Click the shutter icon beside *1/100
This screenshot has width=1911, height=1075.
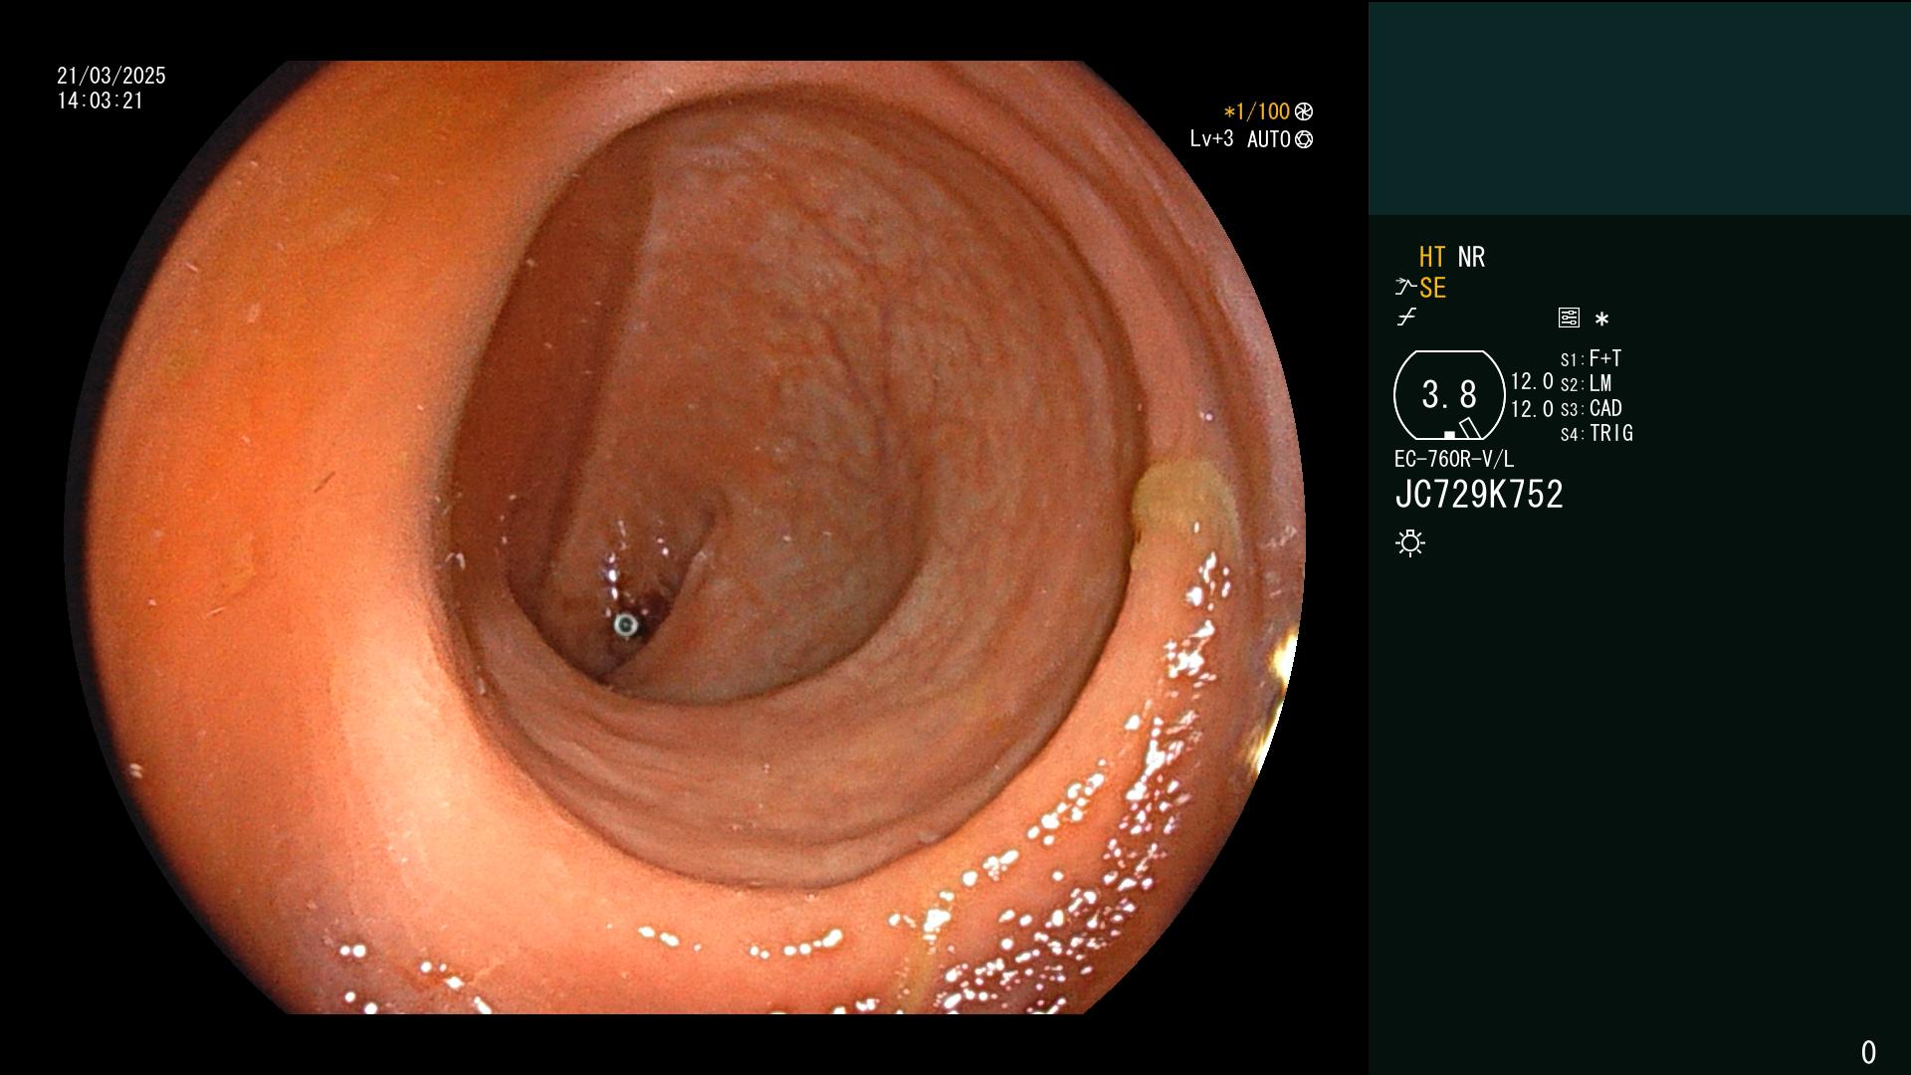tap(1304, 111)
